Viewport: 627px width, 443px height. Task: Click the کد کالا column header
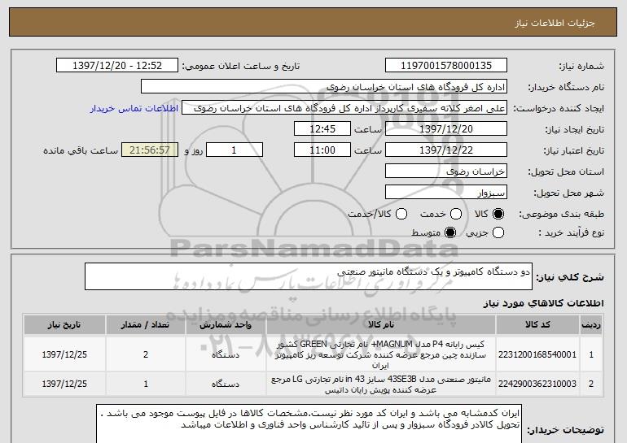[537, 325]
